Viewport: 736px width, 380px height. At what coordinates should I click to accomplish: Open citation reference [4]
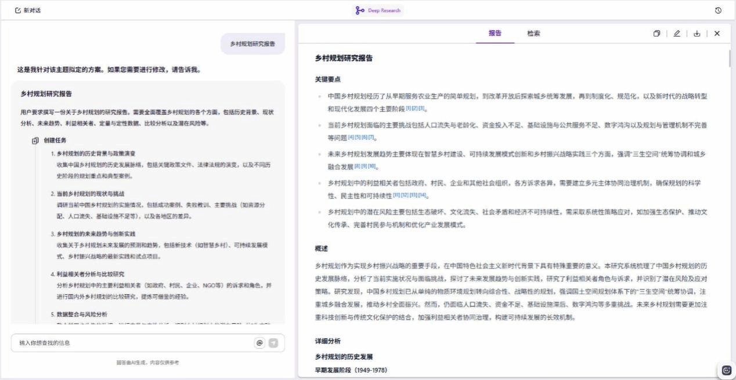[351, 137]
